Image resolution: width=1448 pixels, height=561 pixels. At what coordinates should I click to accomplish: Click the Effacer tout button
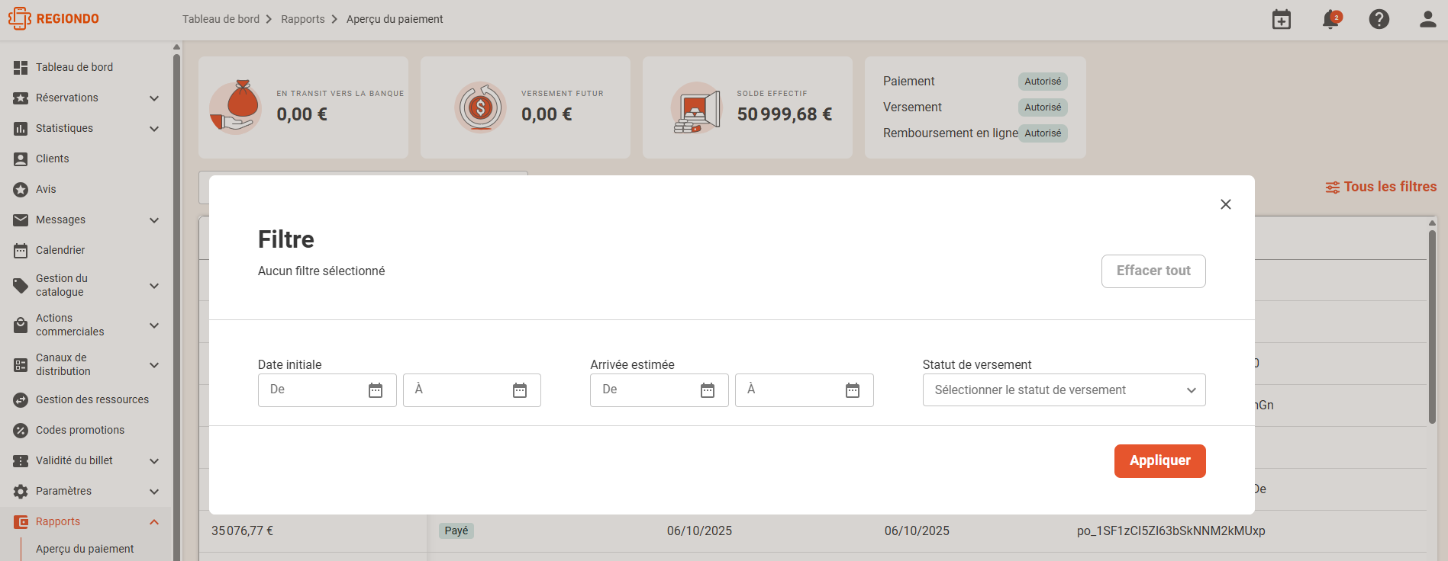pyautogui.click(x=1153, y=271)
